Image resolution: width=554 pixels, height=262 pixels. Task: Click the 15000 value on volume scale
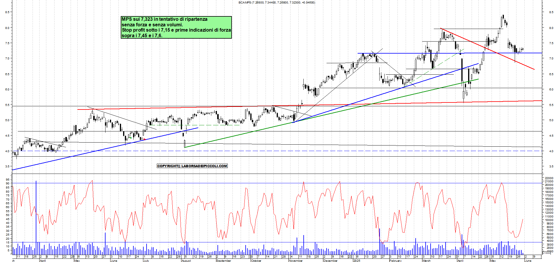point(549,203)
